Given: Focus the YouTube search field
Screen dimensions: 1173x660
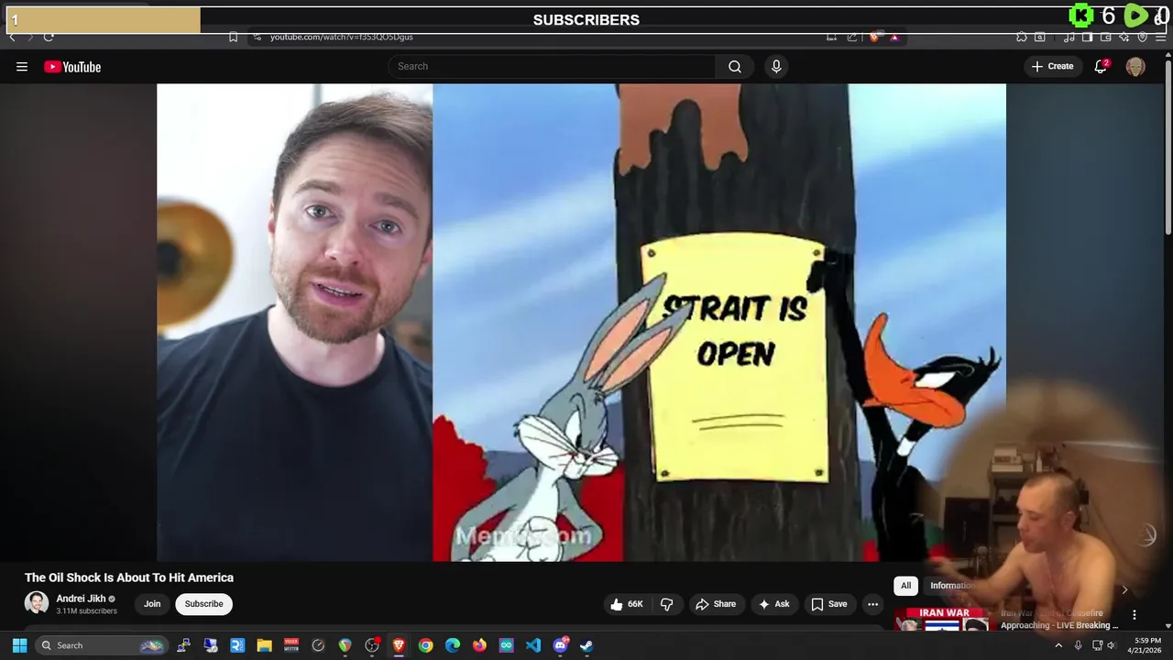Looking at the screenshot, I should tap(552, 66).
